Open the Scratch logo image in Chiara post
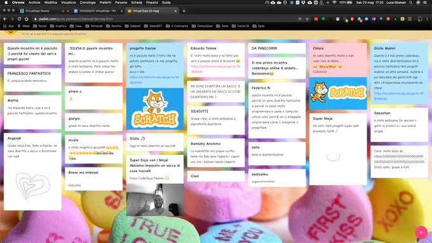This screenshot has width=432, height=243. [338, 93]
